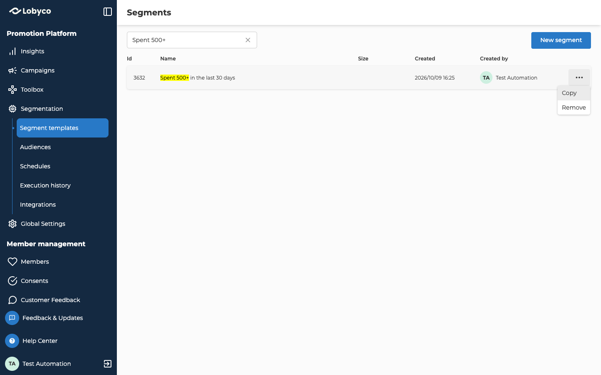
Task: Open the Help Center link
Action: [40, 341]
